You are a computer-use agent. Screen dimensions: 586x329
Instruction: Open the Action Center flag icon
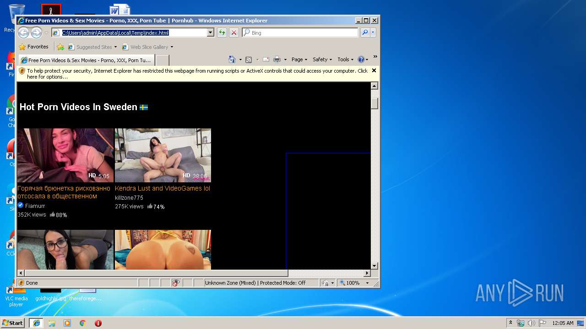[542, 323]
